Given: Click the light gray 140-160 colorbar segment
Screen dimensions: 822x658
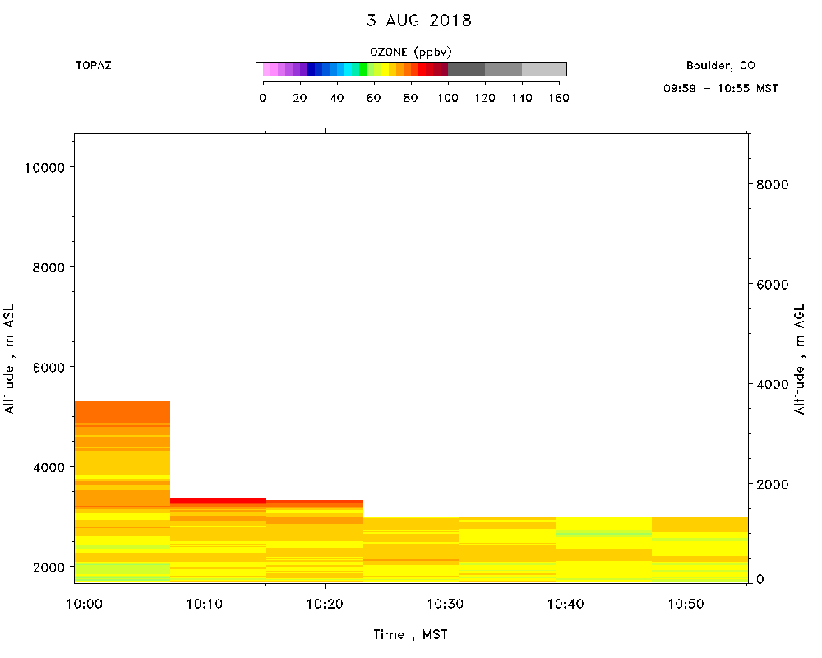Looking at the screenshot, I should click(544, 69).
